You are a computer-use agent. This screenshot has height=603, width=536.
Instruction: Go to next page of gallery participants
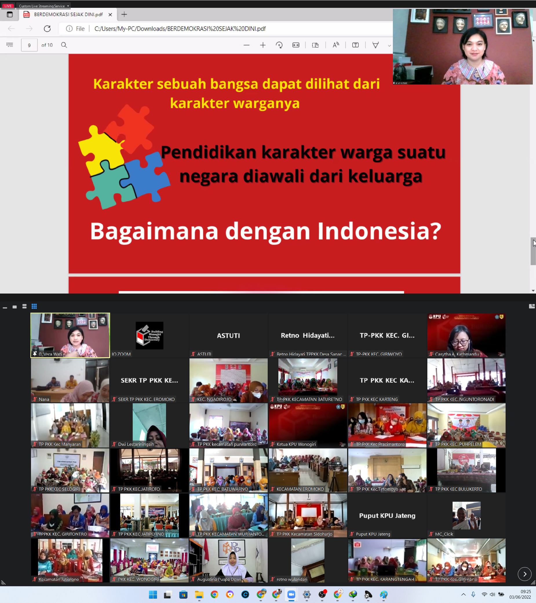pyautogui.click(x=524, y=574)
